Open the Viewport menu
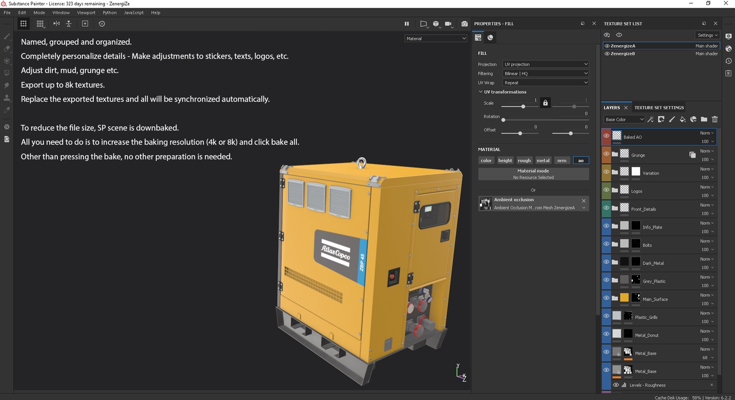735x400 pixels. pyautogui.click(x=86, y=13)
